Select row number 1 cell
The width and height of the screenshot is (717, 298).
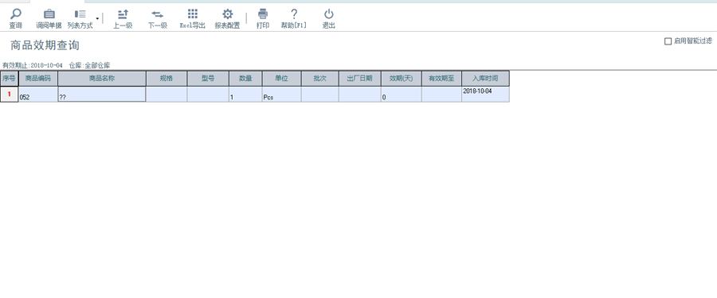click(9, 95)
